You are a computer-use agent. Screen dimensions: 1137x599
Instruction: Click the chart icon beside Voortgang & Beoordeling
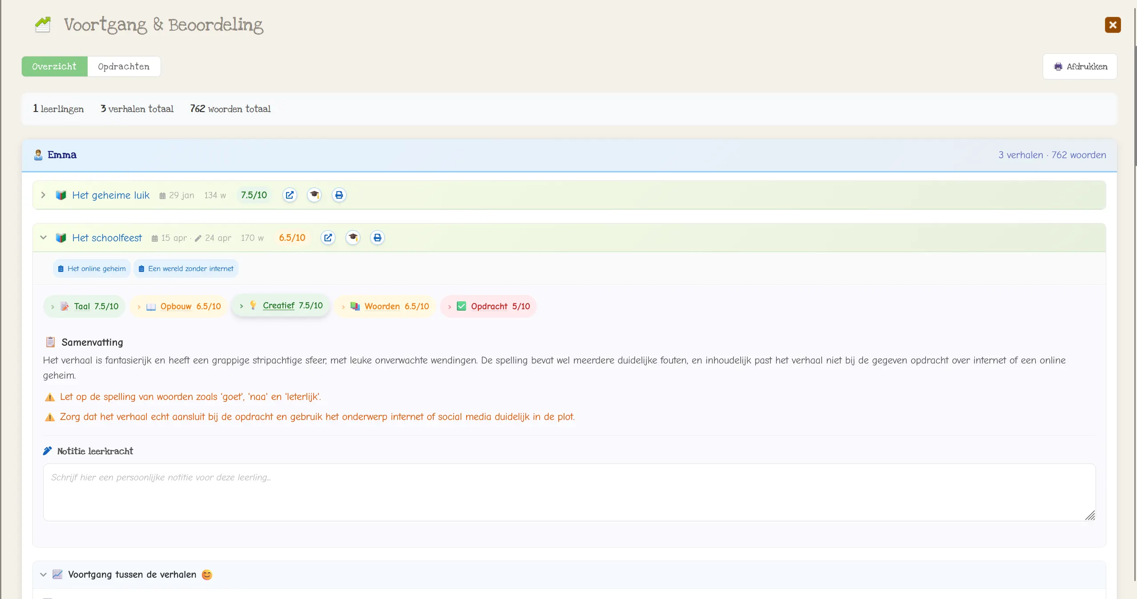(x=43, y=24)
